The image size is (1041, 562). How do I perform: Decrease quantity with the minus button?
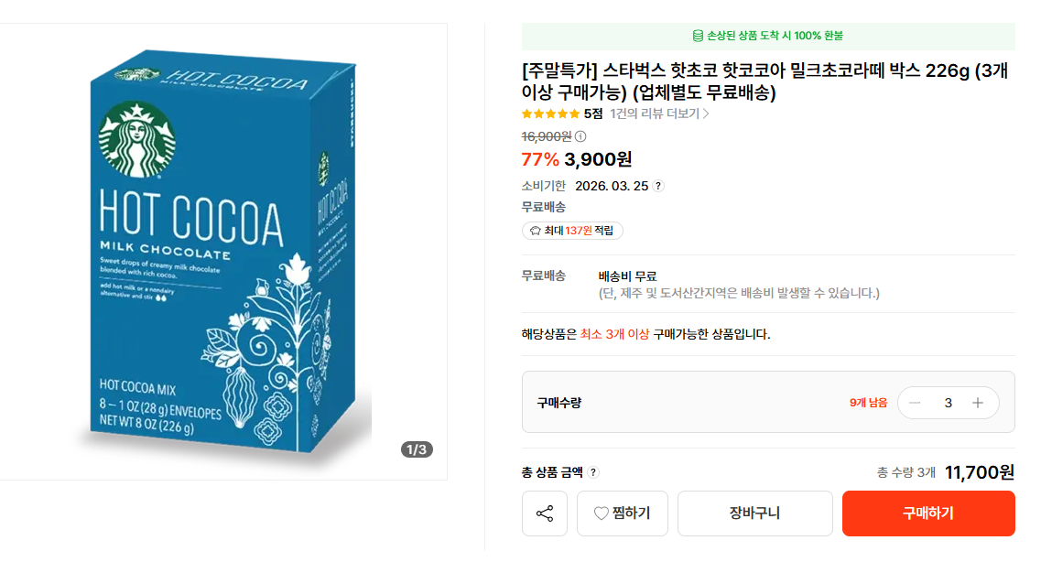[915, 403]
